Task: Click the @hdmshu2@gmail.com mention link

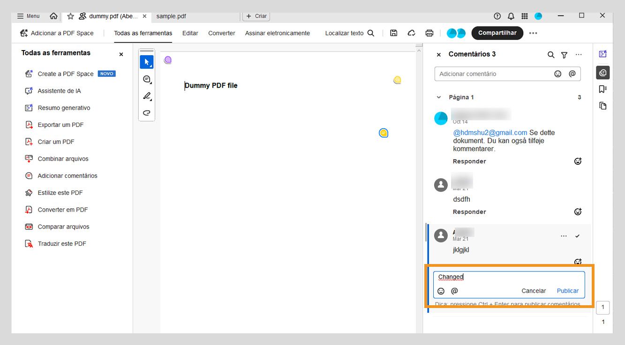Action: pyautogui.click(x=490, y=133)
